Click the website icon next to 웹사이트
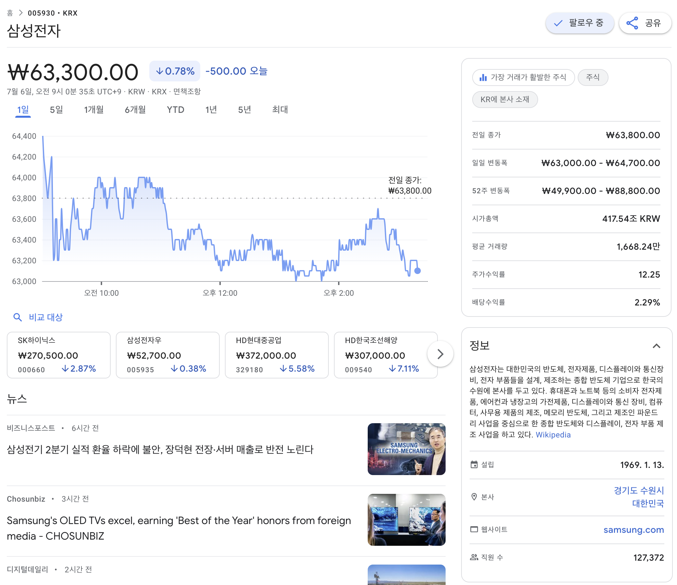This screenshot has width=677, height=585. 474,529
